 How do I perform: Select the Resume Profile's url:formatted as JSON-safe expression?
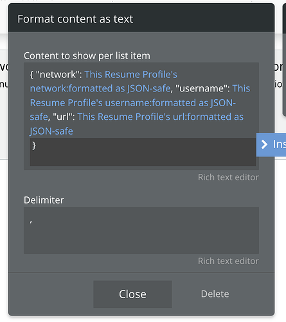click(x=137, y=124)
